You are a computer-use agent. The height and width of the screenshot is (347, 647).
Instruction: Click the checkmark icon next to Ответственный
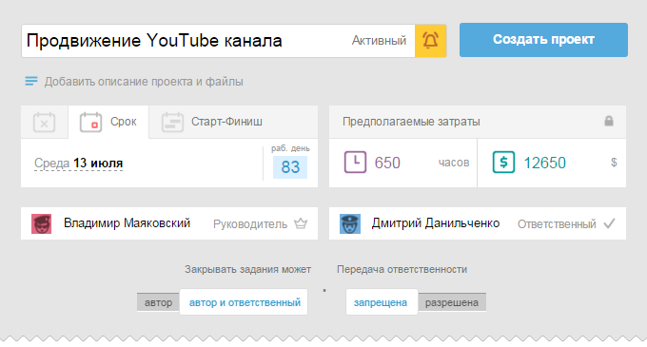[x=609, y=223]
